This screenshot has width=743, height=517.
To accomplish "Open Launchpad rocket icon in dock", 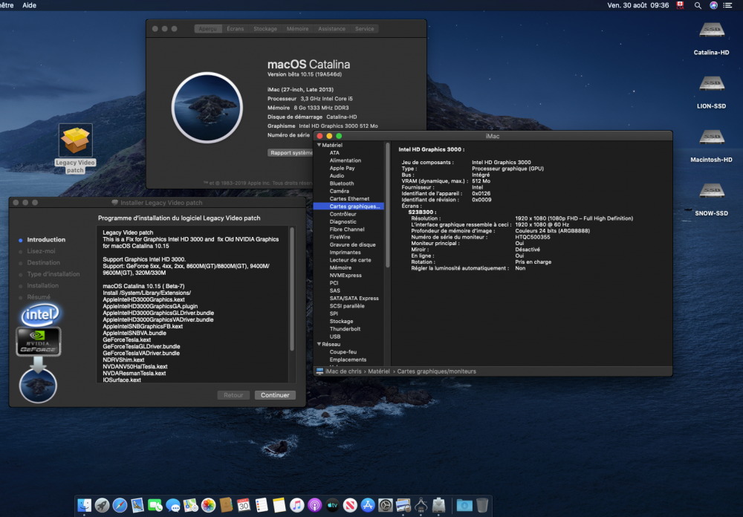I will point(102,505).
